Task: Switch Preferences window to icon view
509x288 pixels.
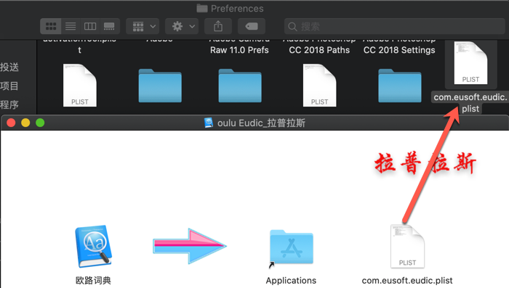Action: point(51,26)
